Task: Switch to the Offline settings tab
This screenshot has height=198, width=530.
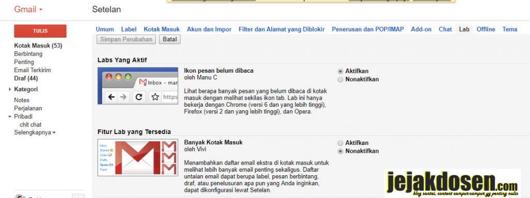Action: [x=485, y=29]
